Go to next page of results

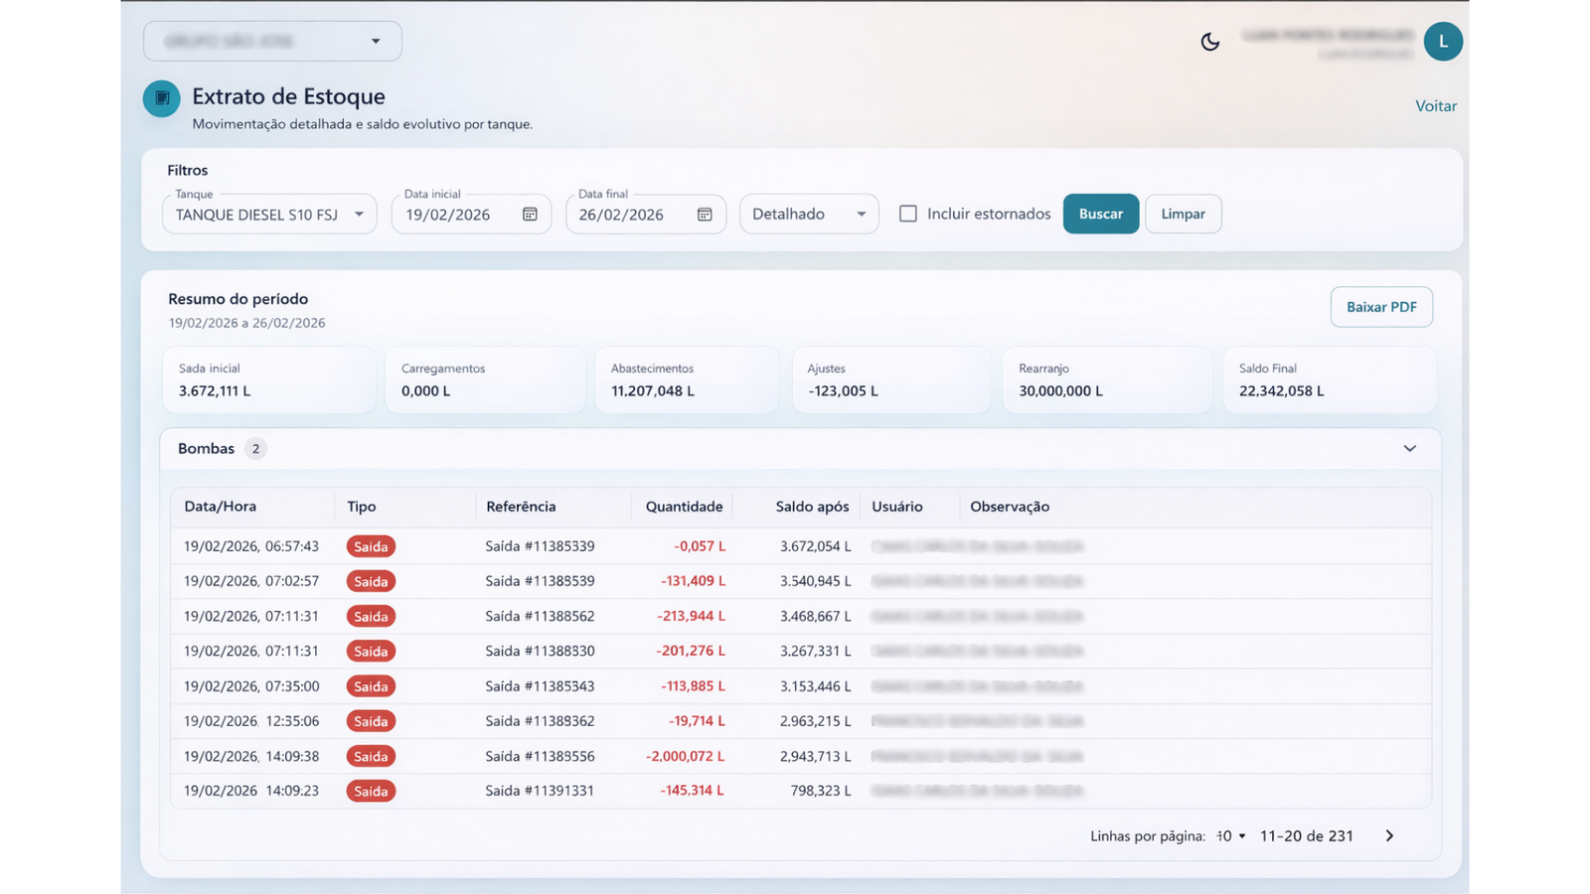(1389, 836)
